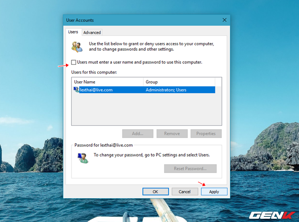
Task: Click the OK button
Action: pyautogui.click(x=156, y=192)
